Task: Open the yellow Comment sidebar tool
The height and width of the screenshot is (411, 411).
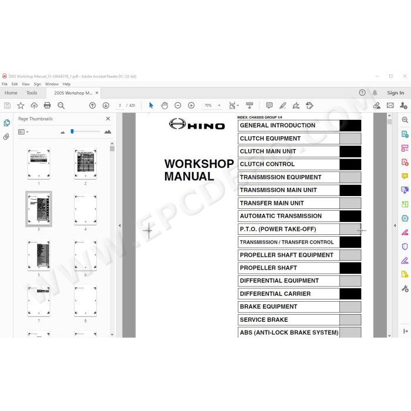Action: click(405, 176)
